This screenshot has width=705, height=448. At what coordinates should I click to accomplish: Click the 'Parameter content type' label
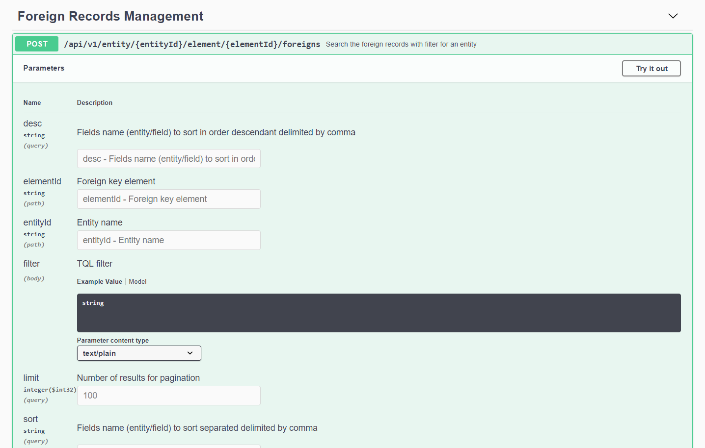(x=113, y=340)
